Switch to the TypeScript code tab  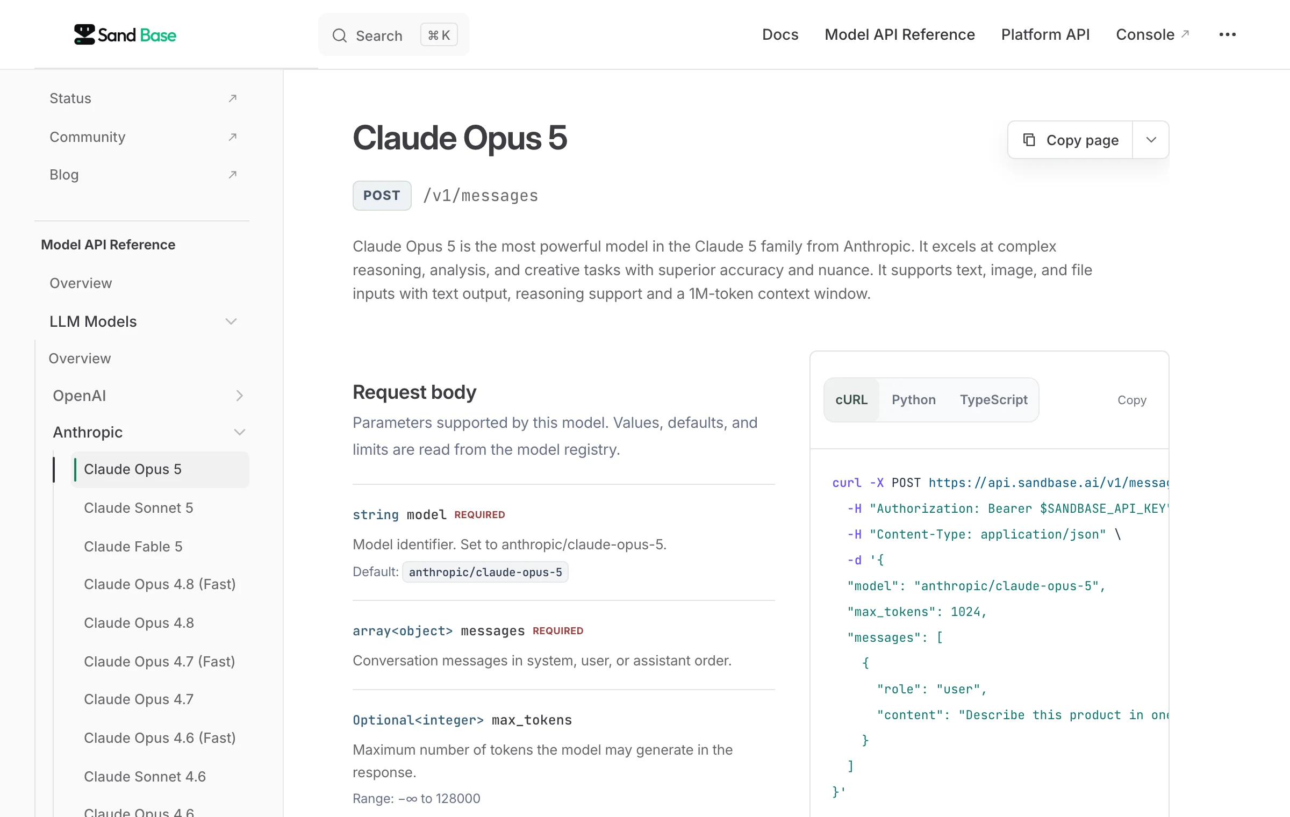(x=994, y=400)
